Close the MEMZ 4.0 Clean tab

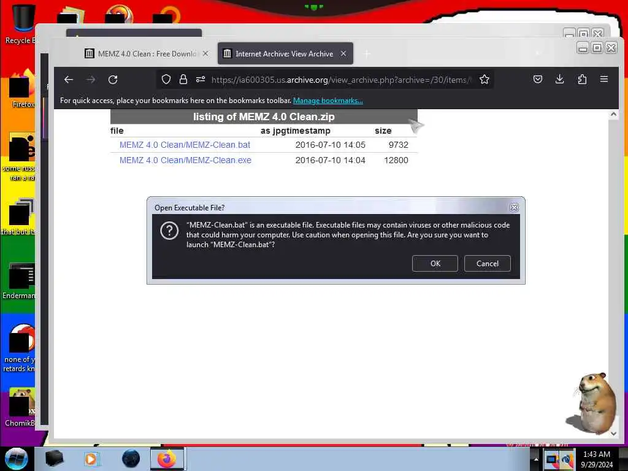tap(205, 53)
